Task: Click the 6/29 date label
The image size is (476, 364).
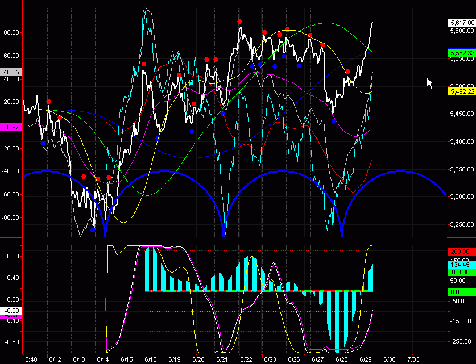Action: pyautogui.click(x=366, y=360)
